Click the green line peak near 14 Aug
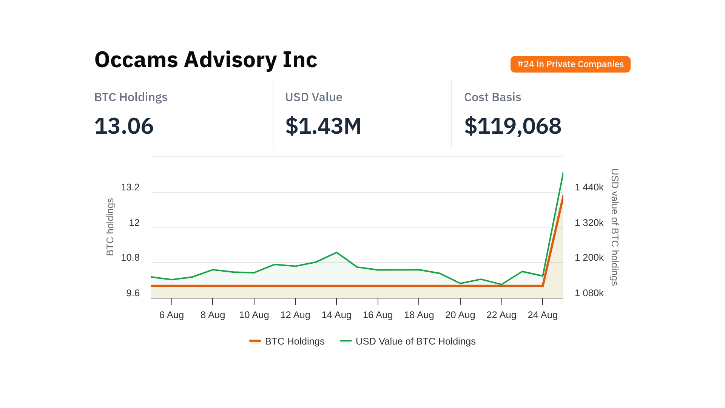 (x=336, y=252)
